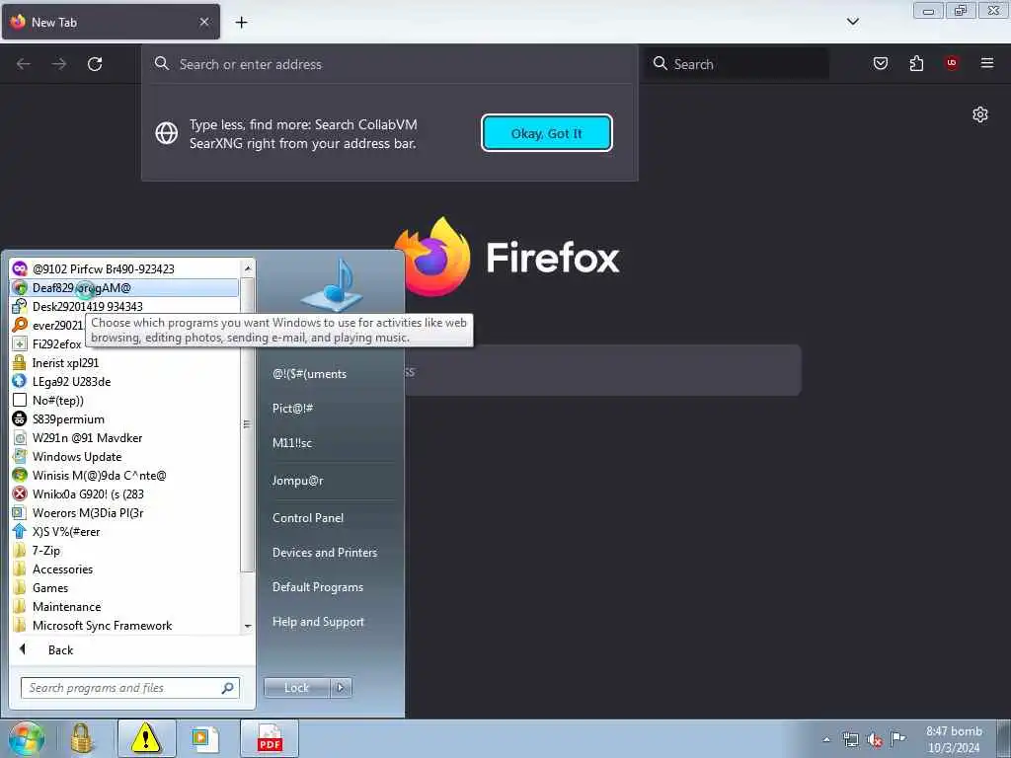Screen dimensions: 1011x758
Task: Click the PDF taskbar icon
Action: point(270,738)
